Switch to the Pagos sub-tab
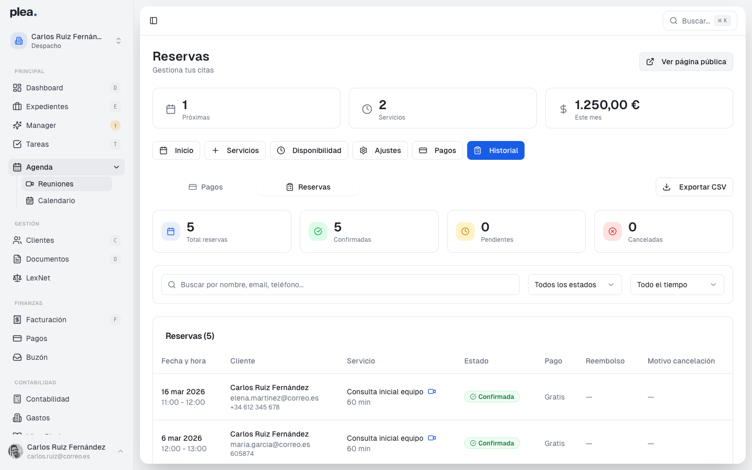The width and height of the screenshot is (752, 470). [x=205, y=187]
